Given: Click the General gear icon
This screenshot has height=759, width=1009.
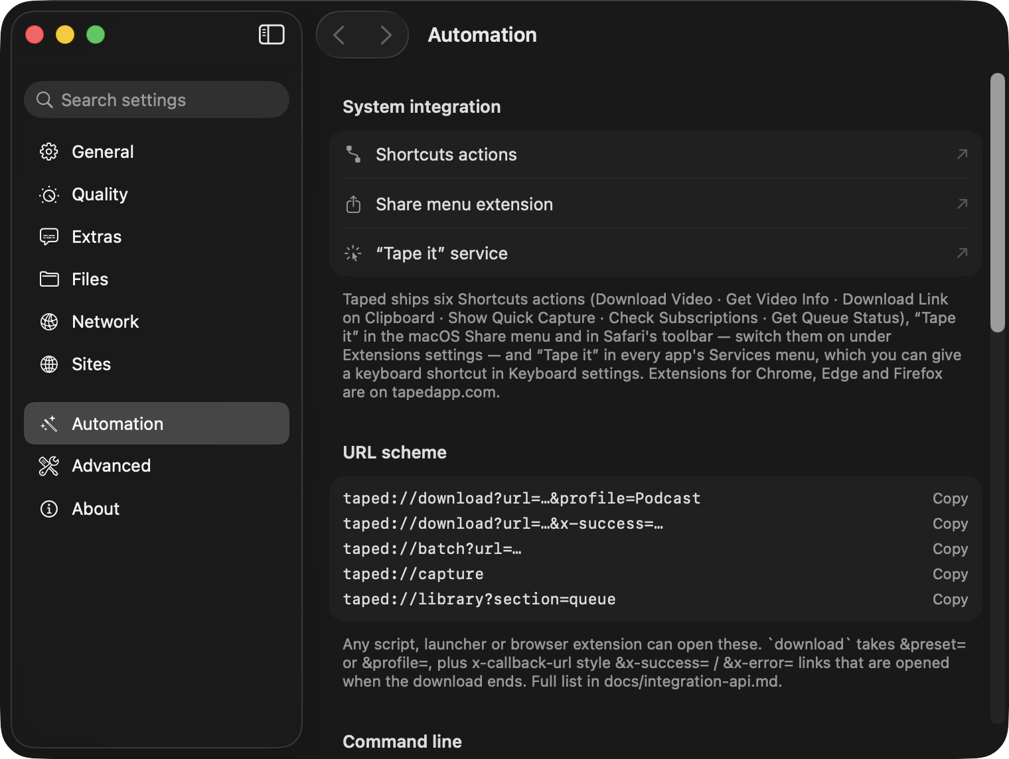Looking at the screenshot, I should point(49,152).
